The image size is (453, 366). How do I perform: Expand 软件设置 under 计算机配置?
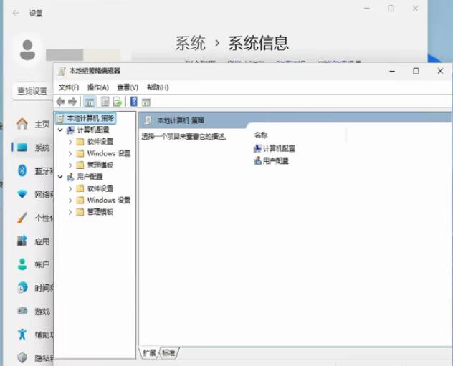70,142
